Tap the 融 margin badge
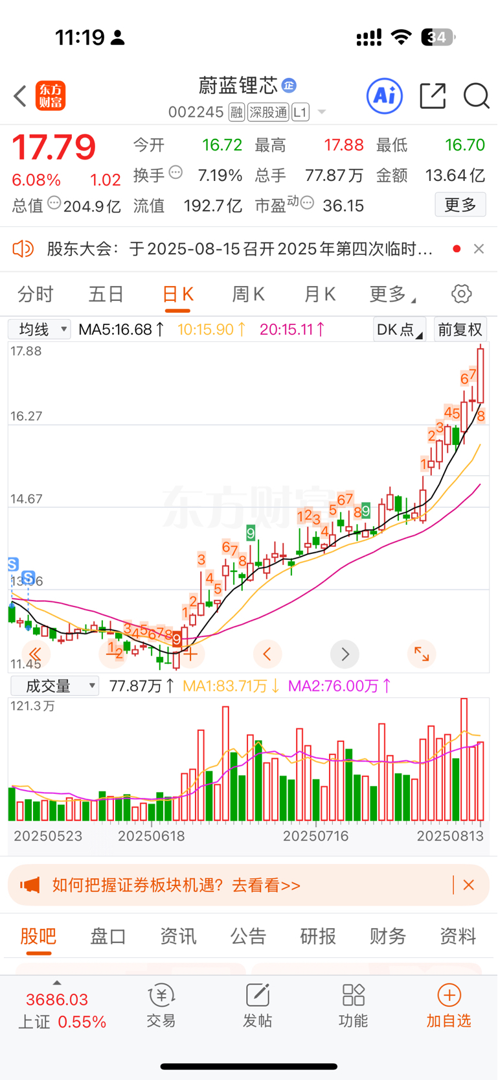This screenshot has height=1080, width=498. point(236,112)
